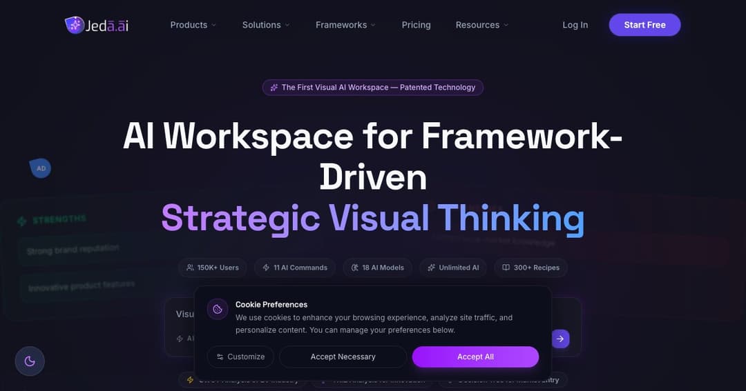This screenshot has width=746, height=391.
Task: Click the Resources chevron arrow
Action: (x=506, y=26)
